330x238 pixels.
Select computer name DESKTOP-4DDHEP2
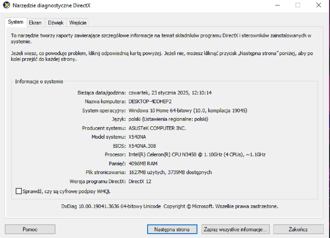(x=150, y=102)
